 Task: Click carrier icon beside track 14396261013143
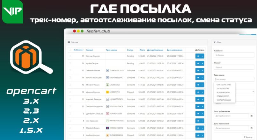click(x=107, y=71)
